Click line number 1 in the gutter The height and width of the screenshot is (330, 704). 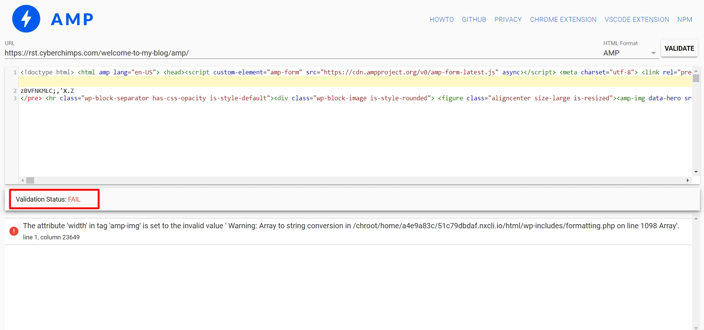(x=15, y=72)
